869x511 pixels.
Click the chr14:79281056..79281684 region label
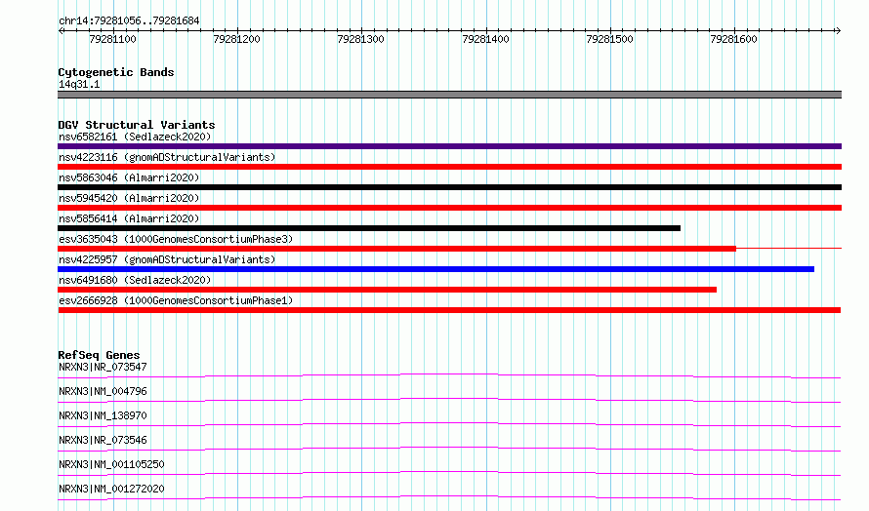(x=129, y=20)
